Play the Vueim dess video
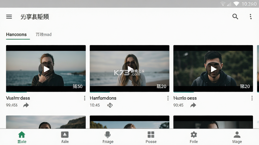The height and width of the screenshot is (145, 259). pyautogui.click(x=46, y=69)
